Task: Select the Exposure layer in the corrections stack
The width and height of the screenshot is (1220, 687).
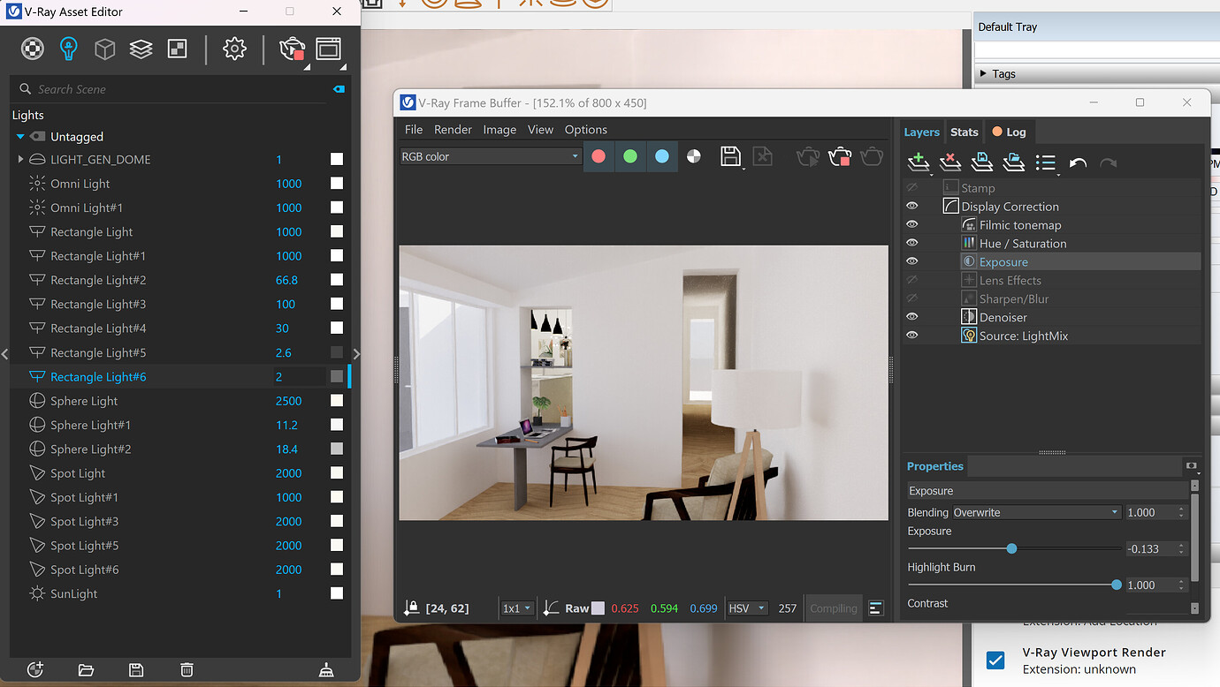Action: 1003,260
